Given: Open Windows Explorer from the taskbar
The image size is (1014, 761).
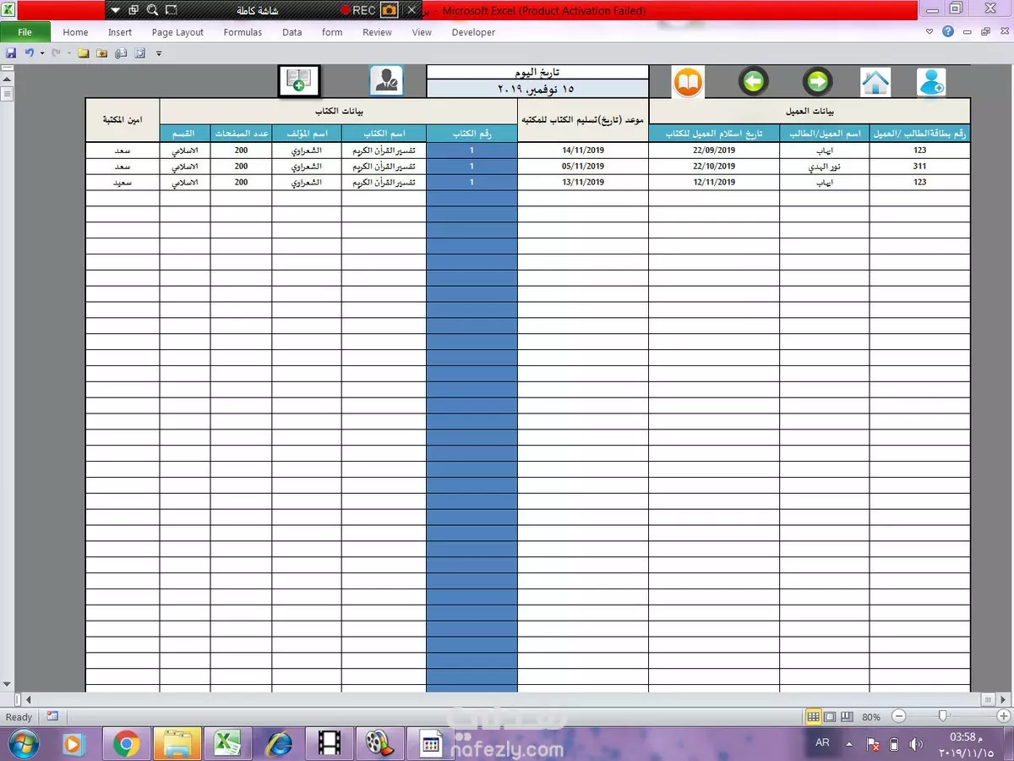Looking at the screenshot, I should [177, 744].
